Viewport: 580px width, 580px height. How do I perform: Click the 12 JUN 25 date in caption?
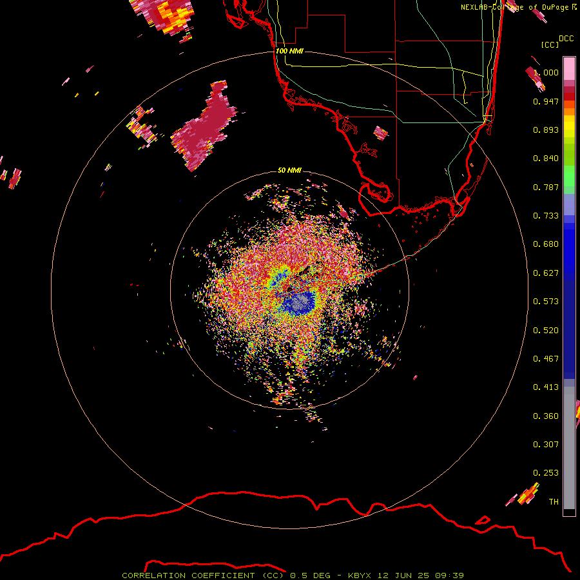tap(403, 575)
